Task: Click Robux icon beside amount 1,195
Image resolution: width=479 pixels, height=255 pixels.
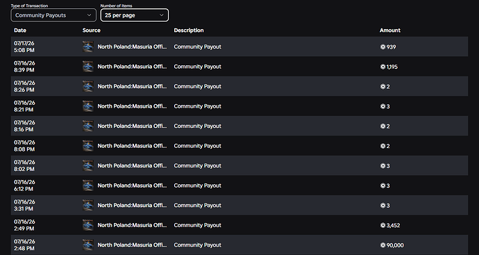Action: click(x=383, y=67)
